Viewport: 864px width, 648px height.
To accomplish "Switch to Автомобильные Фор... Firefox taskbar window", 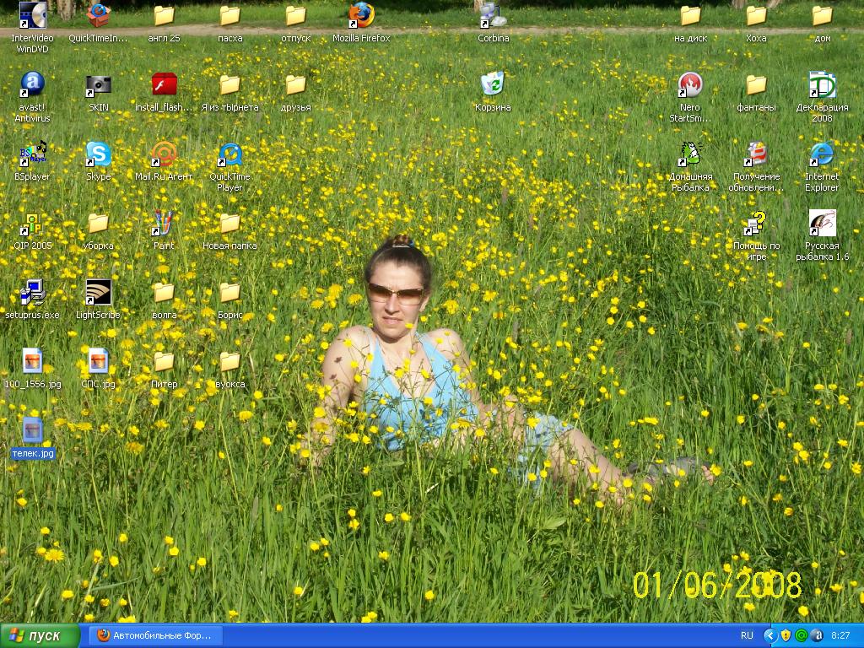I will pyautogui.click(x=155, y=635).
